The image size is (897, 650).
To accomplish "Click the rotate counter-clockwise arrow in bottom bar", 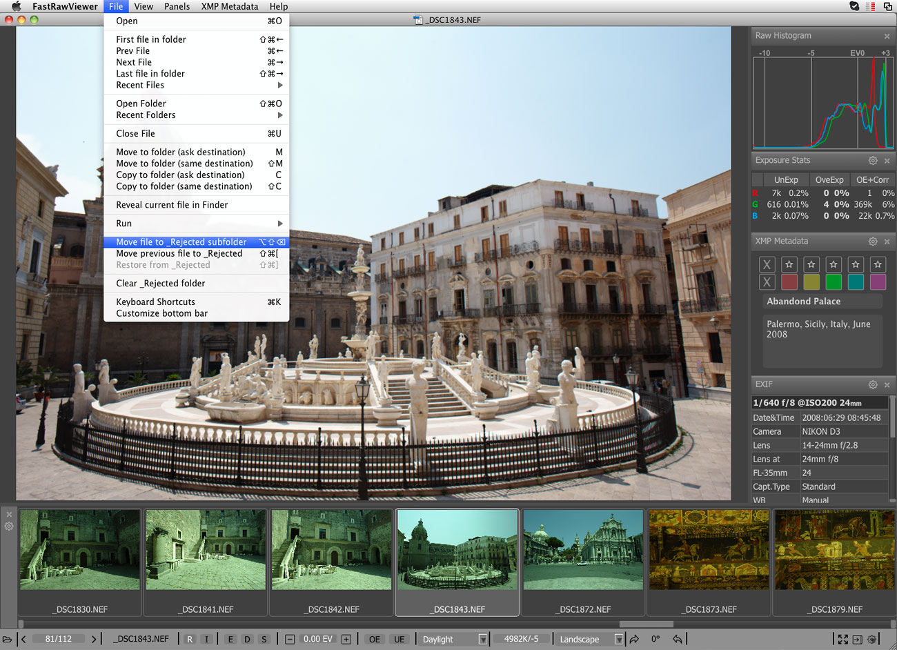I will pos(678,639).
